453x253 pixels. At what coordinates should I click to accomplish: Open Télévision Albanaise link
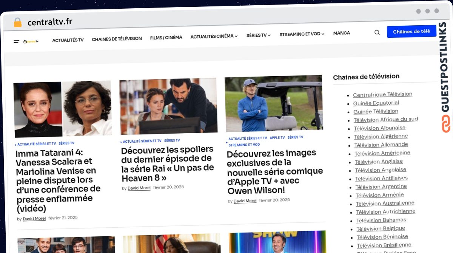tap(380, 128)
